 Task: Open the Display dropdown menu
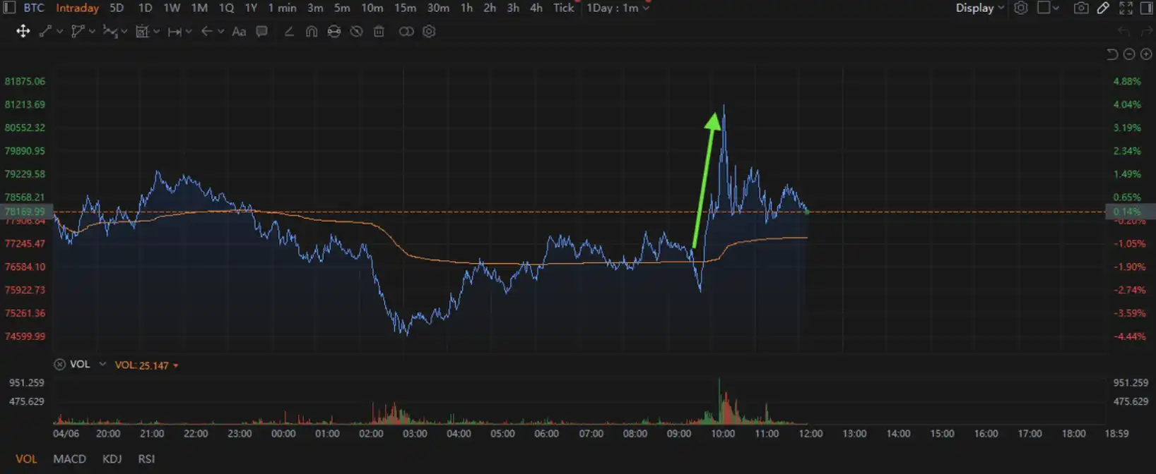(979, 8)
